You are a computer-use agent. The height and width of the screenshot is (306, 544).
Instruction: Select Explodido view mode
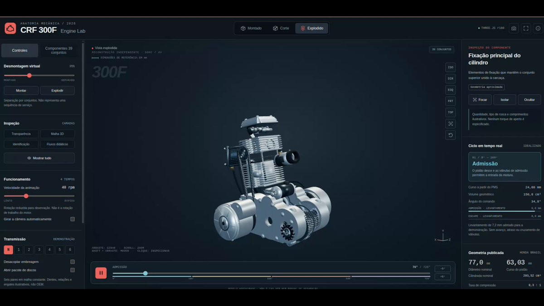pyautogui.click(x=312, y=28)
